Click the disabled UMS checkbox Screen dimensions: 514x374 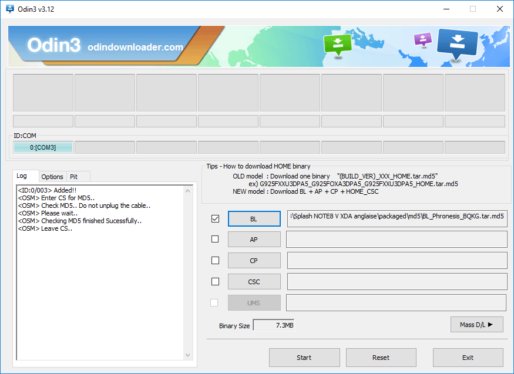214,302
